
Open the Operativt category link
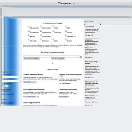pos(32,37)
